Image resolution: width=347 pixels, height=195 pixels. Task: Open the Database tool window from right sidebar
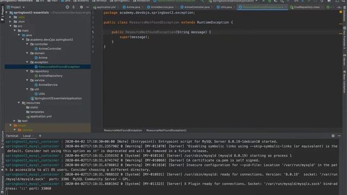[345, 13]
